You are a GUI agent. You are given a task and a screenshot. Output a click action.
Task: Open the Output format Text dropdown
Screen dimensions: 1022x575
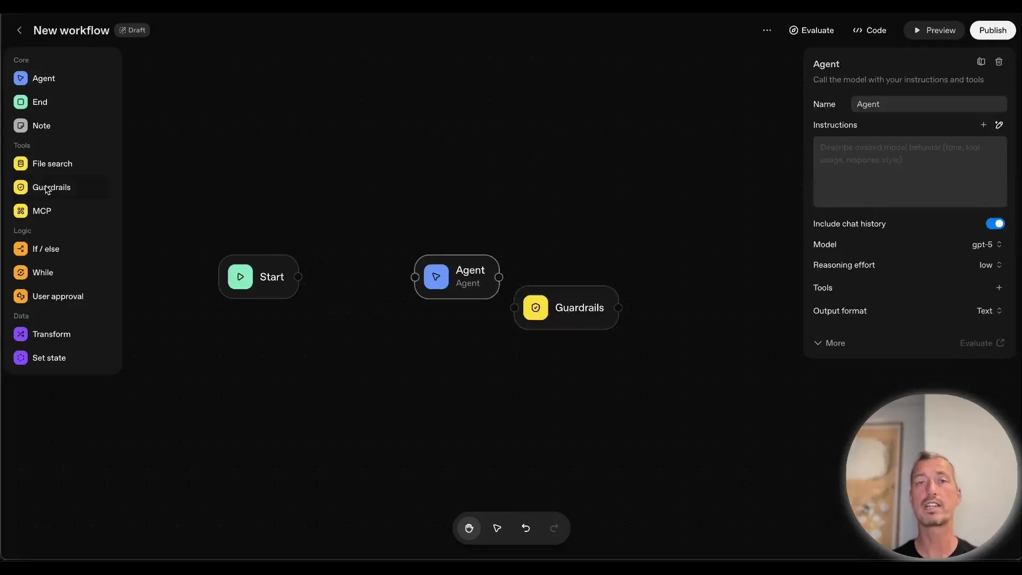coord(989,311)
